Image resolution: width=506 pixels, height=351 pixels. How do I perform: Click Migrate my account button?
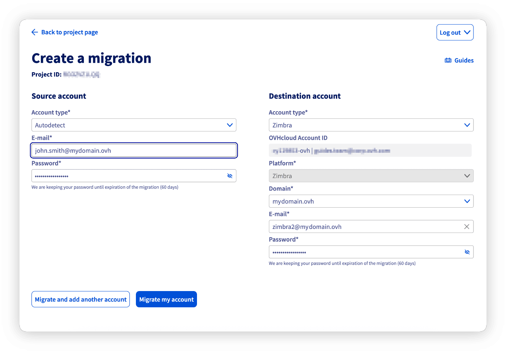166,299
